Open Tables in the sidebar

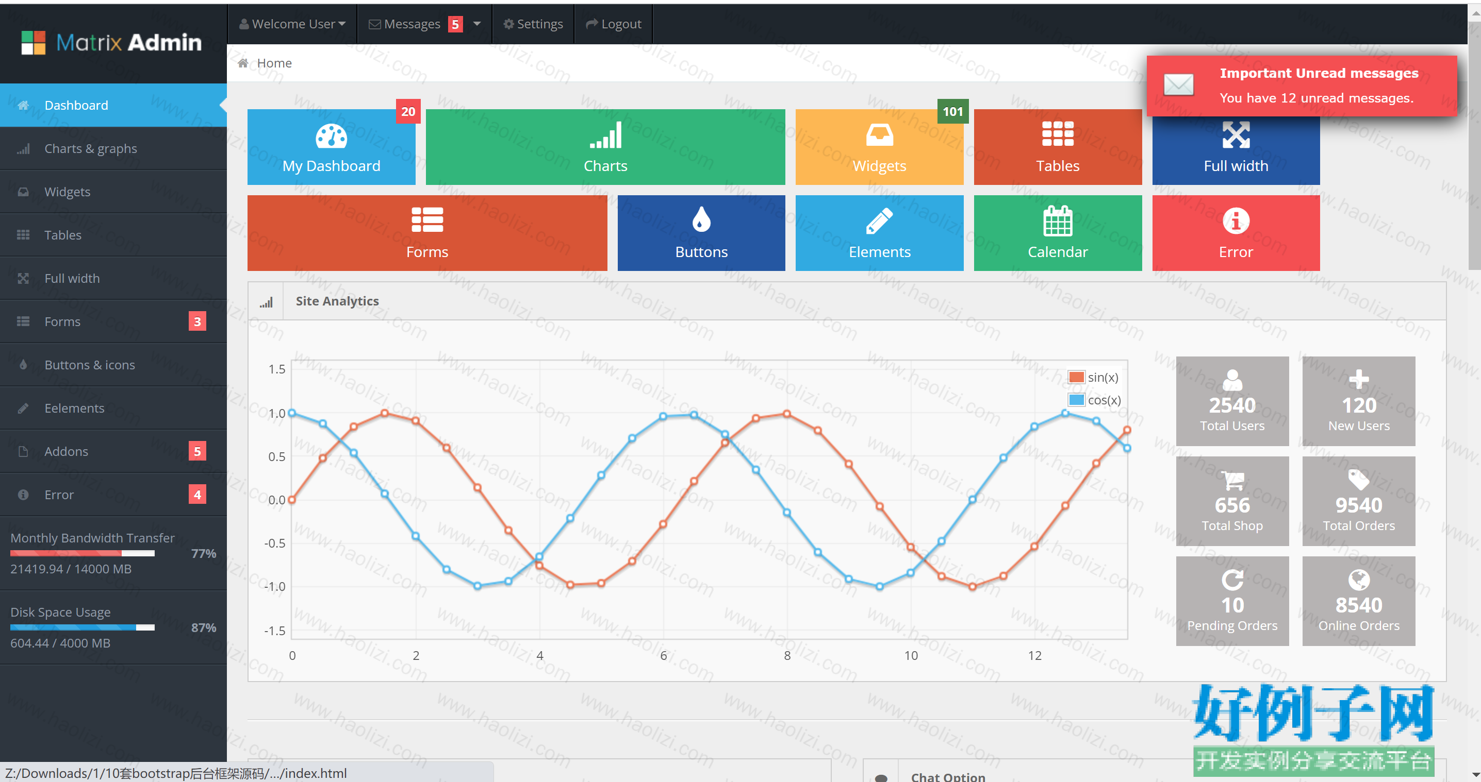(x=113, y=235)
